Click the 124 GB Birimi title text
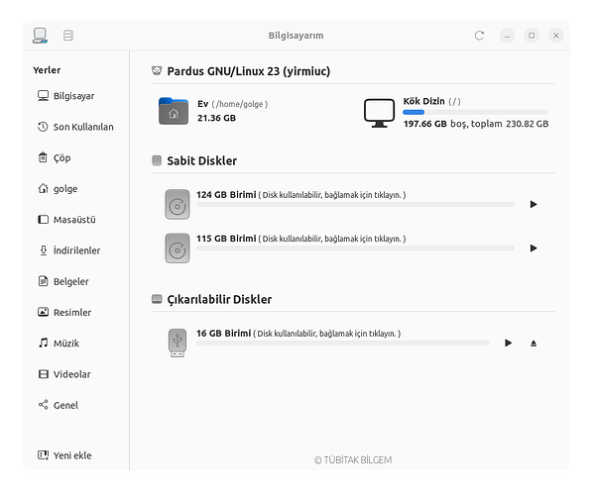The height and width of the screenshot is (495, 593). coord(226,195)
